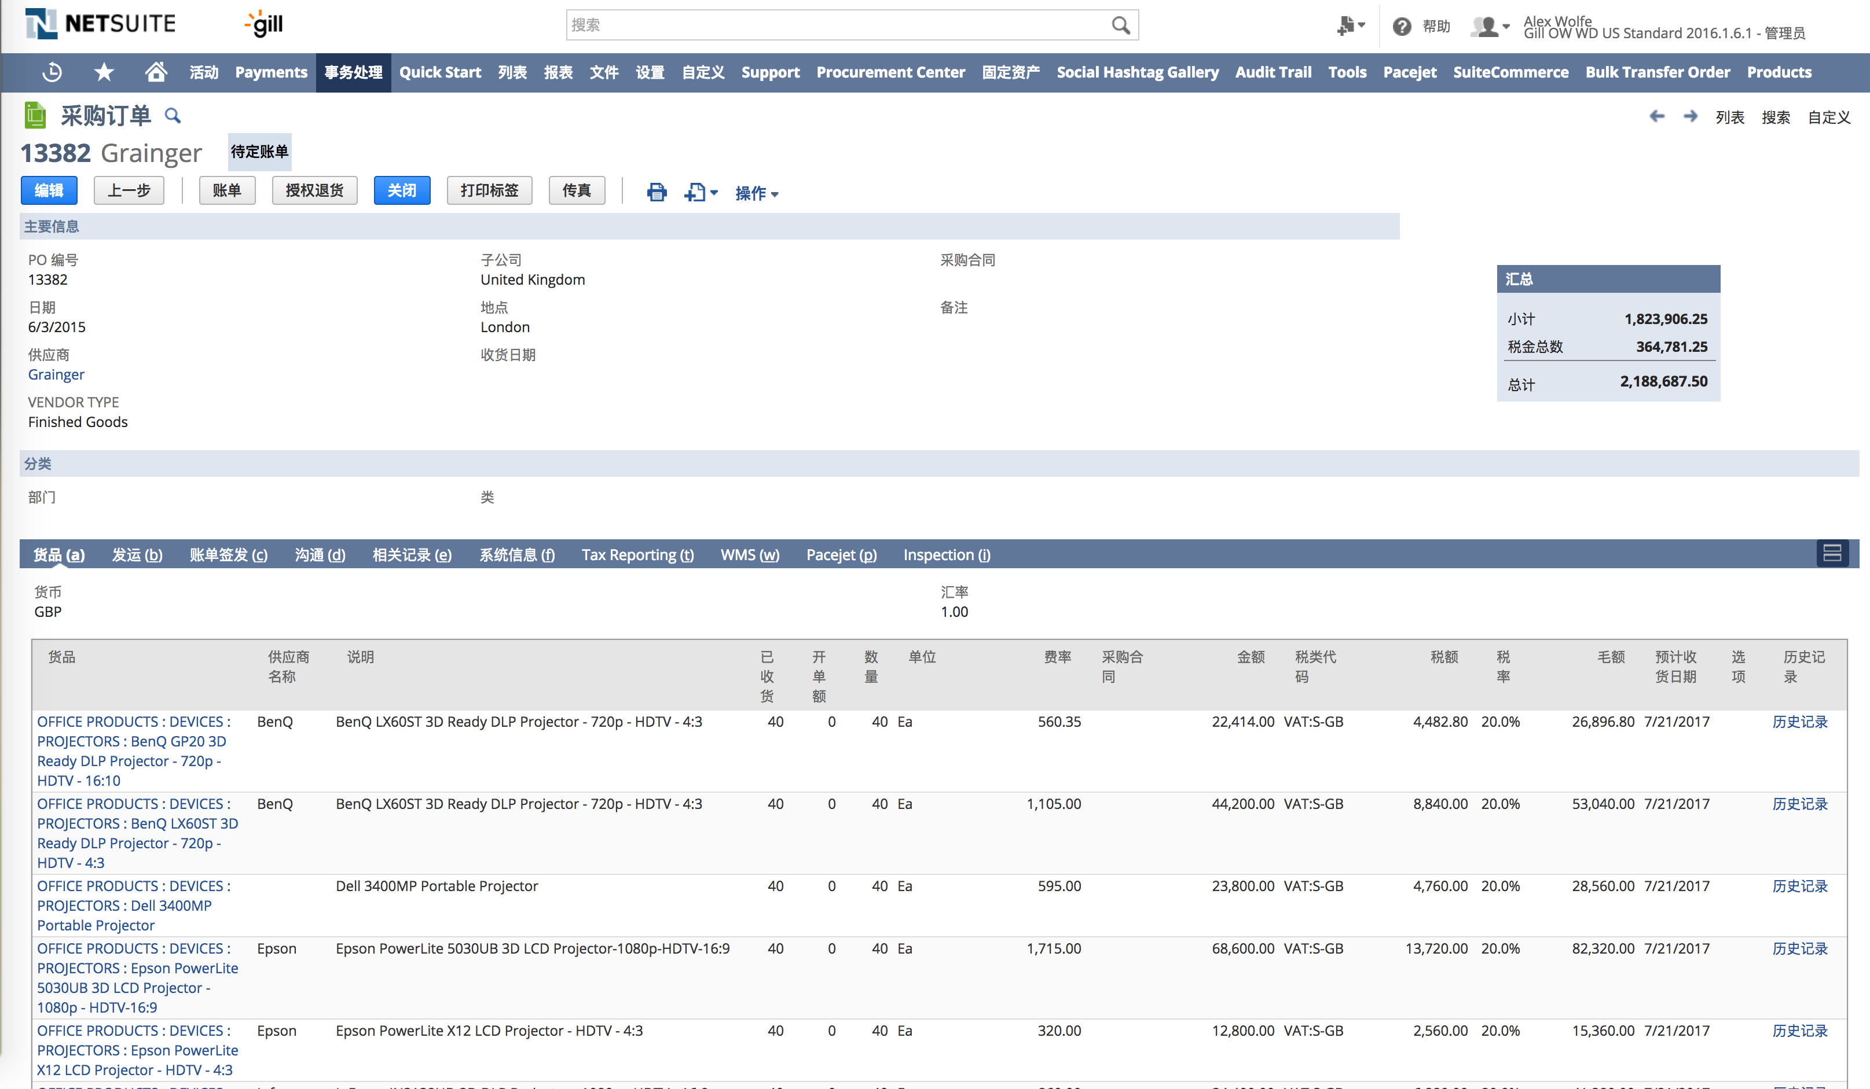This screenshot has height=1089, width=1870.
Task: Click the 编辑 edit button
Action: (x=49, y=190)
